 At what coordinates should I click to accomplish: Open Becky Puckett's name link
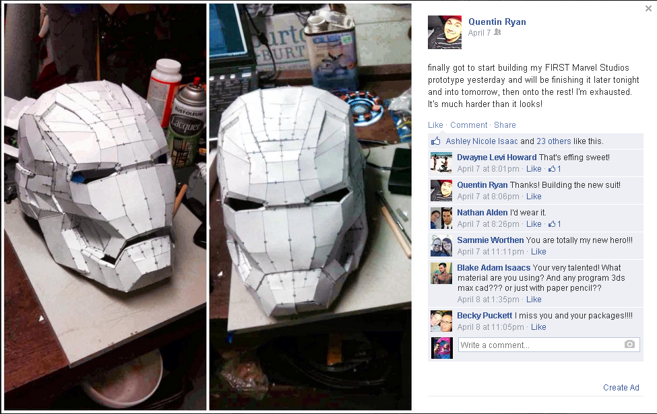[x=484, y=315]
